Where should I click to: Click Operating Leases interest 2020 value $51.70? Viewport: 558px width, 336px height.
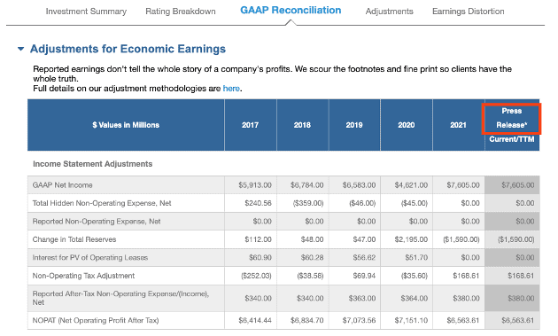click(416, 258)
